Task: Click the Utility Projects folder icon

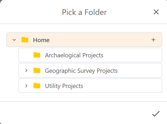Action: point(37,86)
